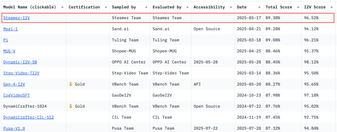The image size is (337, 132).
Task: Sort by Certification column arrow
Action: [105, 7]
